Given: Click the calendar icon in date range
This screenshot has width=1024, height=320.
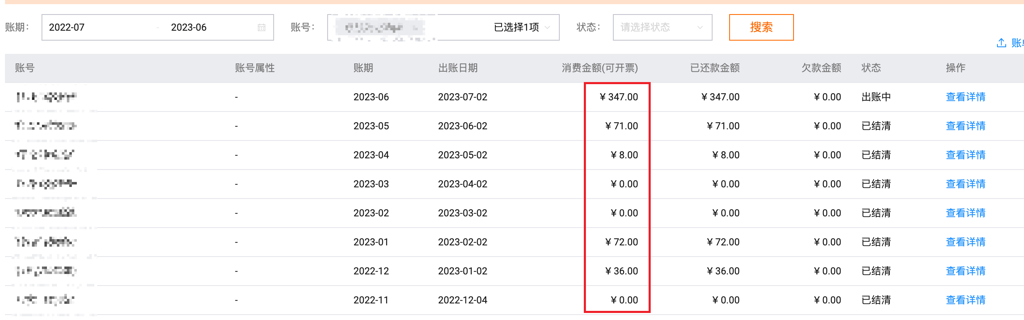Looking at the screenshot, I should (x=262, y=27).
